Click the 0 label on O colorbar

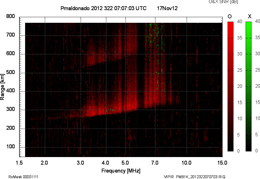click(x=239, y=151)
